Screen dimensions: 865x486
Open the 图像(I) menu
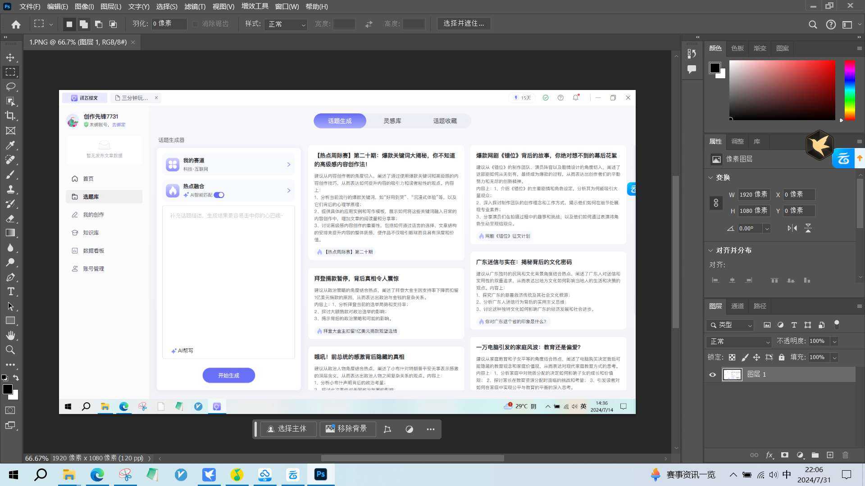click(84, 6)
